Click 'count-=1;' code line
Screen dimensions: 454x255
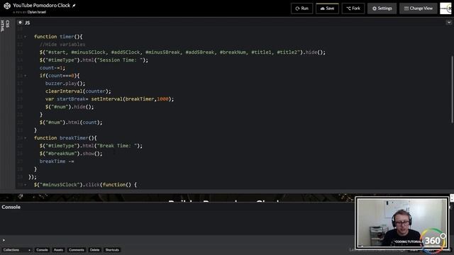(x=52, y=68)
